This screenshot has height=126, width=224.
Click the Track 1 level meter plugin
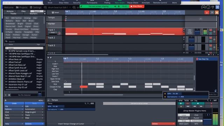click(205, 32)
